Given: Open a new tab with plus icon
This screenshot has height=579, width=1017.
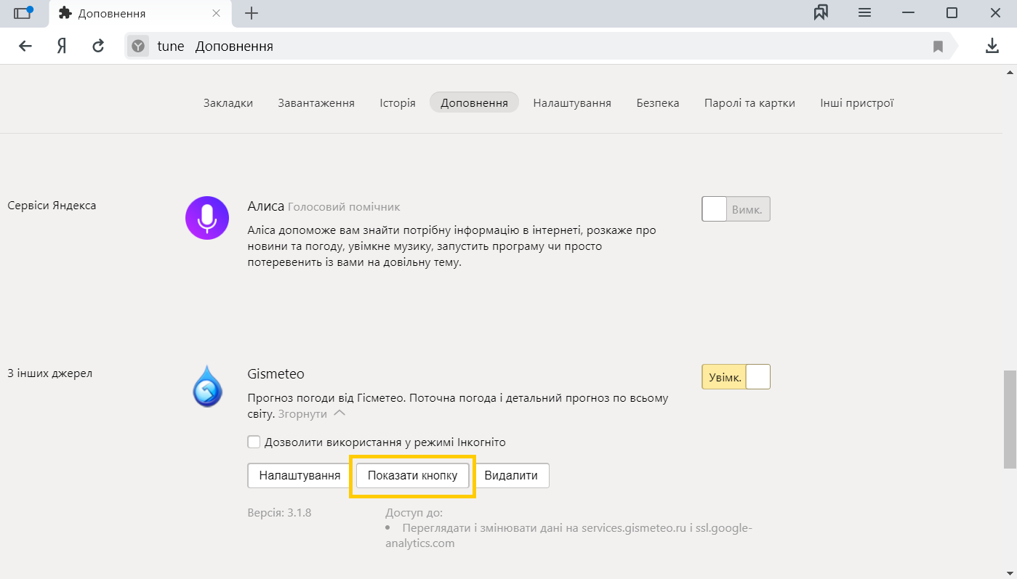Looking at the screenshot, I should coord(252,13).
